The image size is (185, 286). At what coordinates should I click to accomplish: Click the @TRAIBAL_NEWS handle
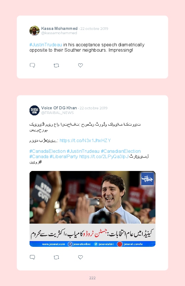(x=57, y=113)
